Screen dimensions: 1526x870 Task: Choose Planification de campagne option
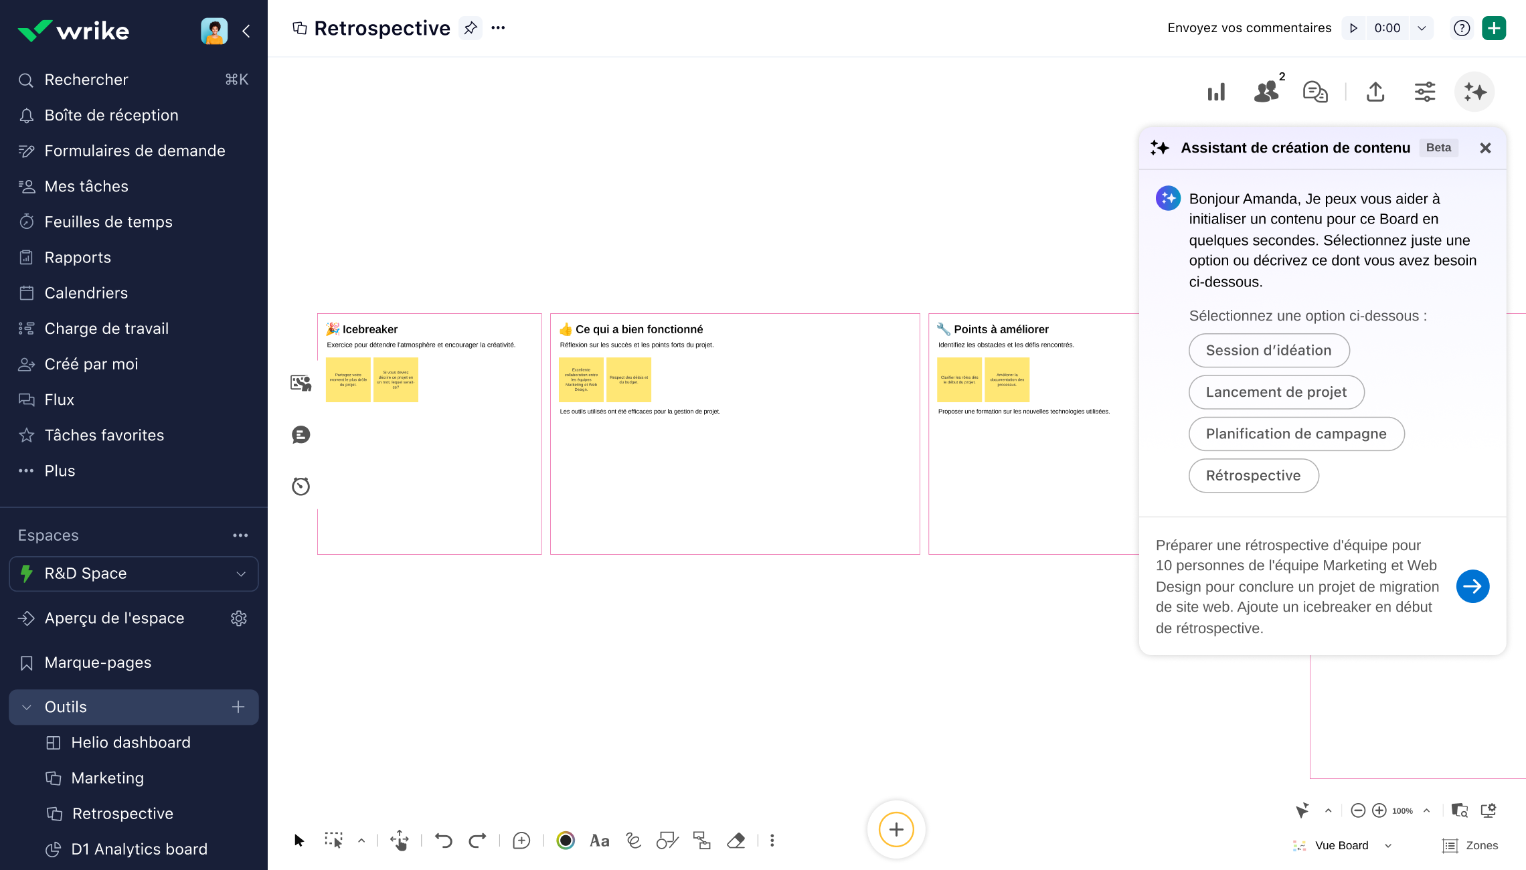[x=1296, y=434]
